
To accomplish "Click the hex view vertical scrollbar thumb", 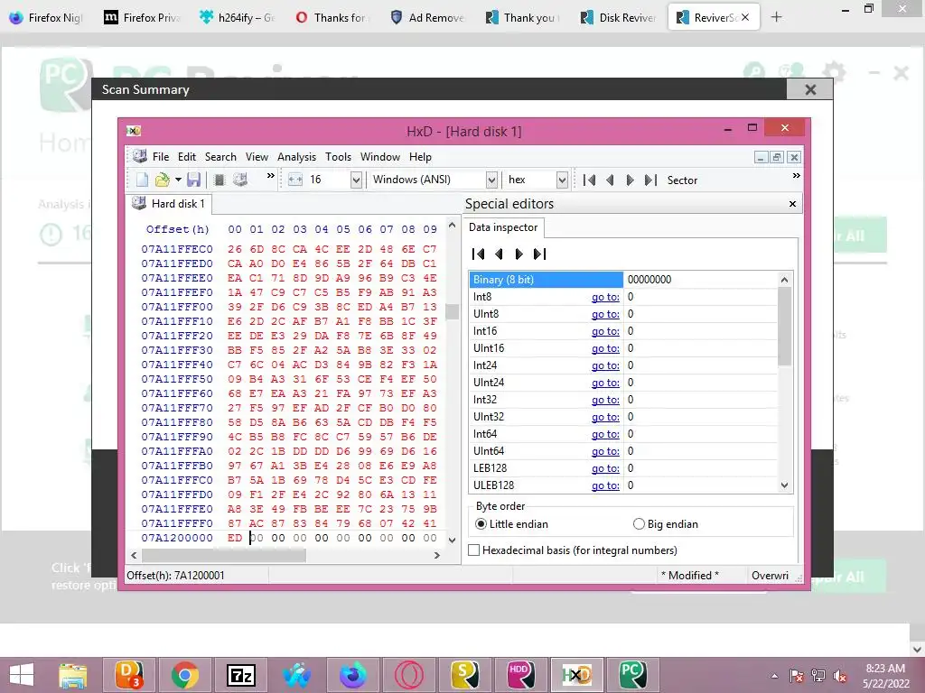I will coord(453,311).
